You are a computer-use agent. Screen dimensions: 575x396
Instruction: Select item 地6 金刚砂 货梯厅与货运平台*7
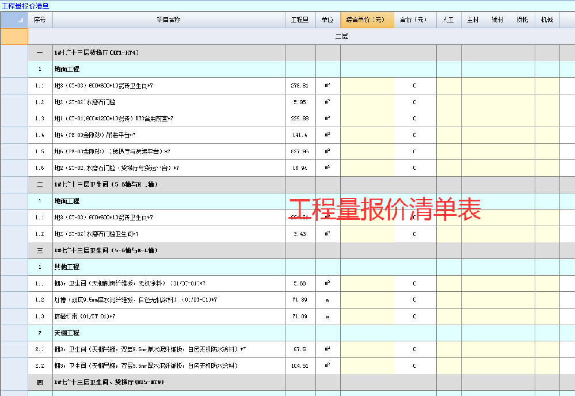(x=169, y=151)
